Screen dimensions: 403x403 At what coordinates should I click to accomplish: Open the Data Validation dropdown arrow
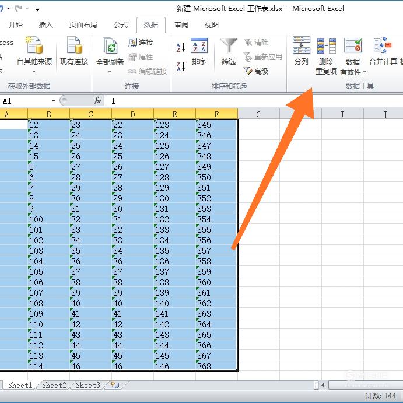(x=365, y=72)
